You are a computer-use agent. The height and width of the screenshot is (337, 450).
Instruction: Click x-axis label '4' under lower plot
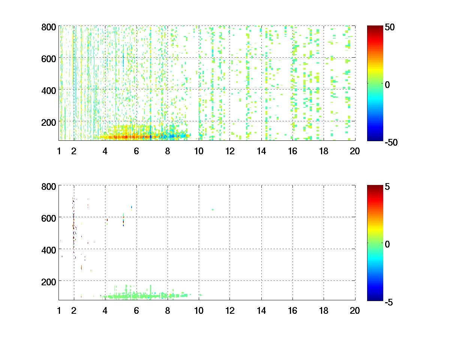point(105,310)
